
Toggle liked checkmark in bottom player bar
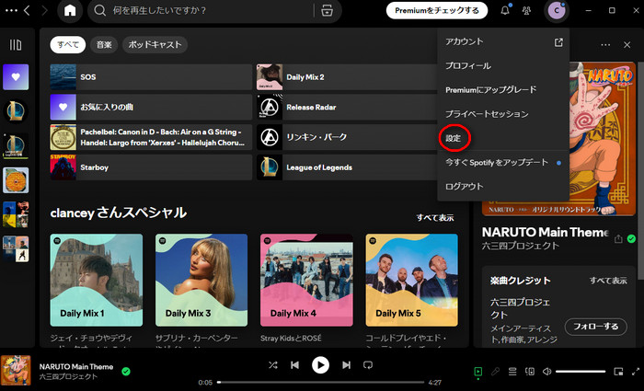click(126, 372)
